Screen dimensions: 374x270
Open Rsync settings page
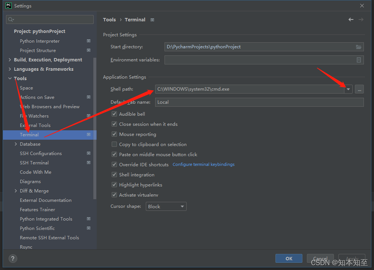26,247
